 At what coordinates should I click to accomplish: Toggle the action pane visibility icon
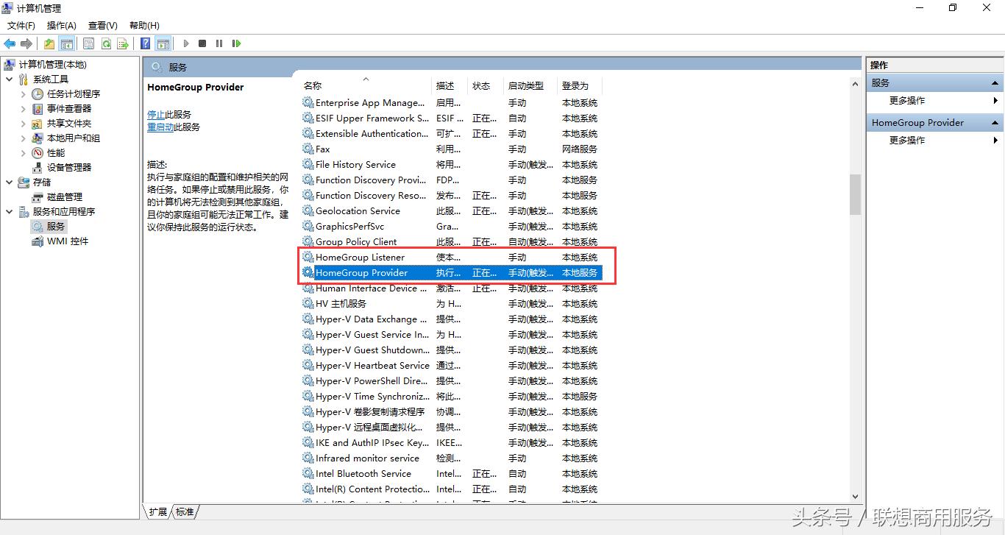click(163, 43)
